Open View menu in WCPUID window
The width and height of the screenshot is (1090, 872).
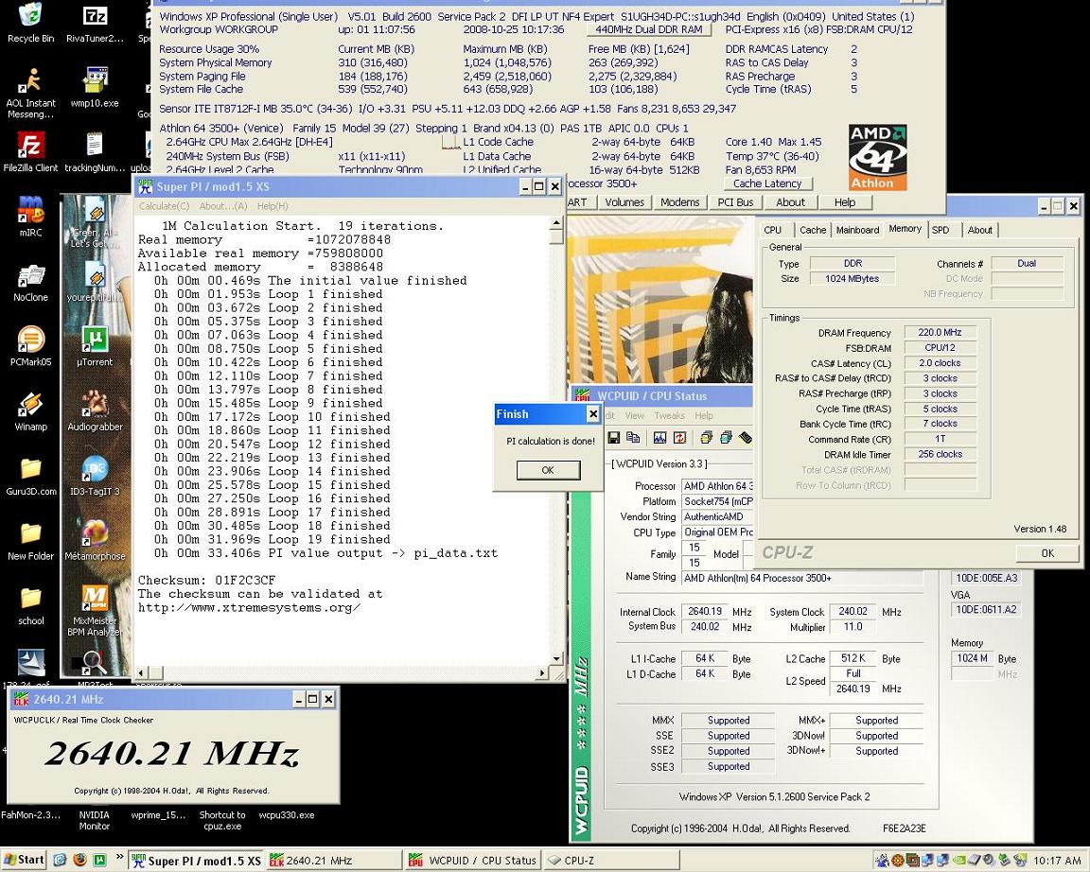(635, 415)
